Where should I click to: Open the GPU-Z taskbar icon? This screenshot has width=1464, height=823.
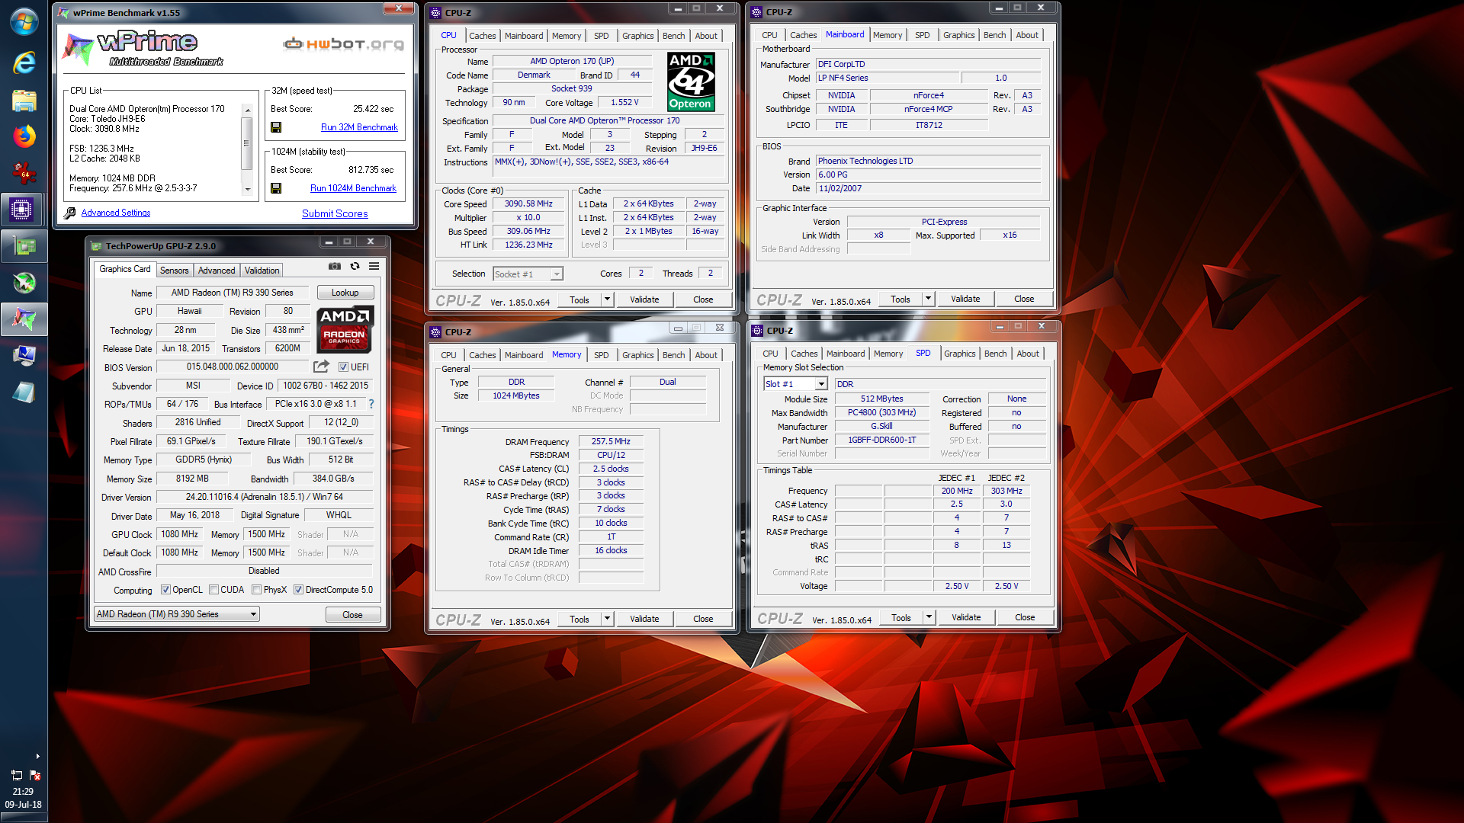(24, 246)
